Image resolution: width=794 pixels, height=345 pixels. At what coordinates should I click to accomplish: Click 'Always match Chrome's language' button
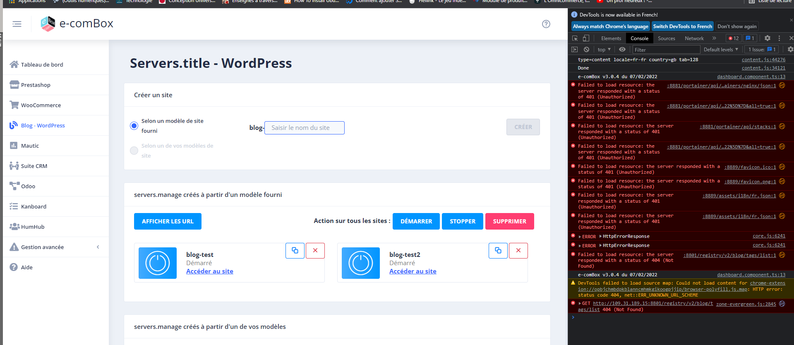[610, 26]
